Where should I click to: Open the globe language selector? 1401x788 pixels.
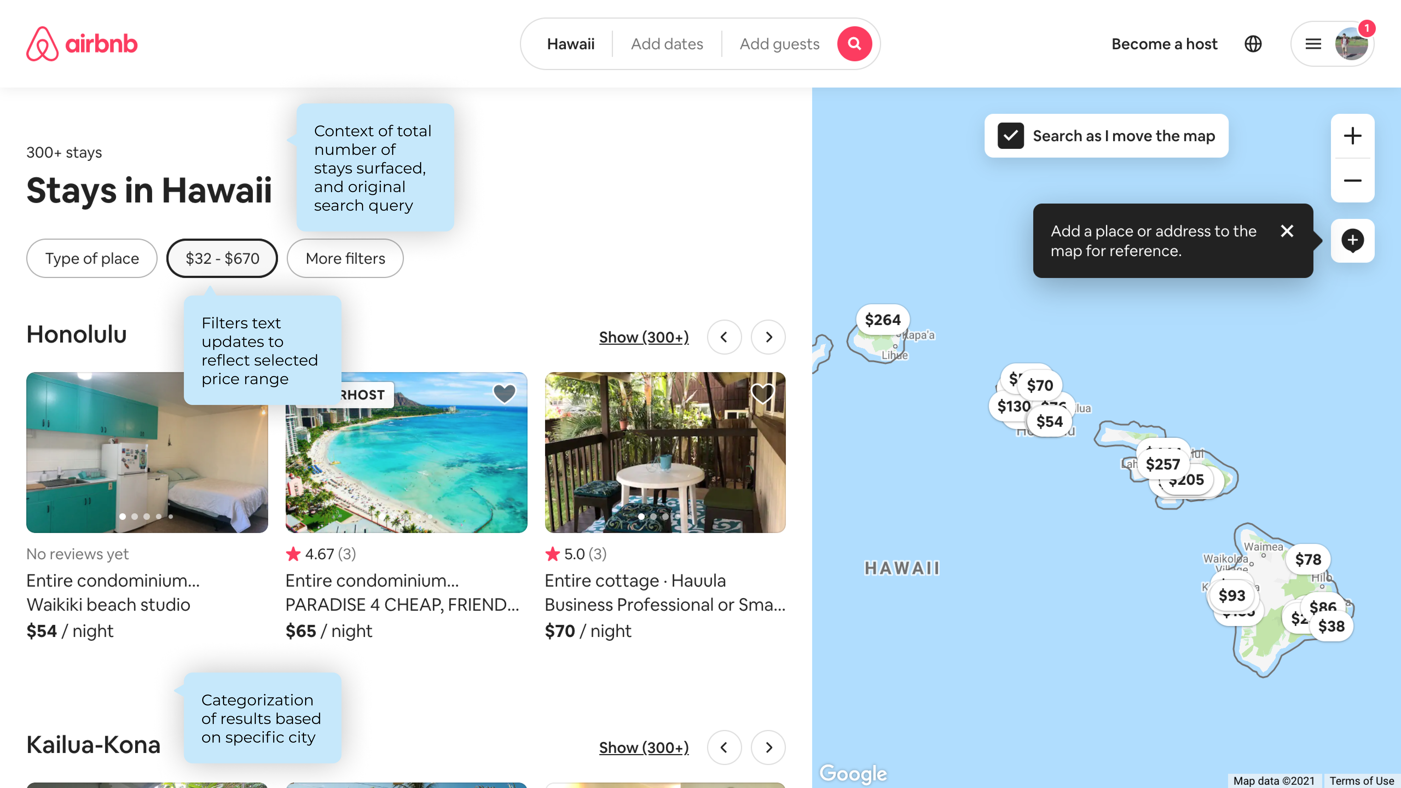pyautogui.click(x=1253, y=44)
